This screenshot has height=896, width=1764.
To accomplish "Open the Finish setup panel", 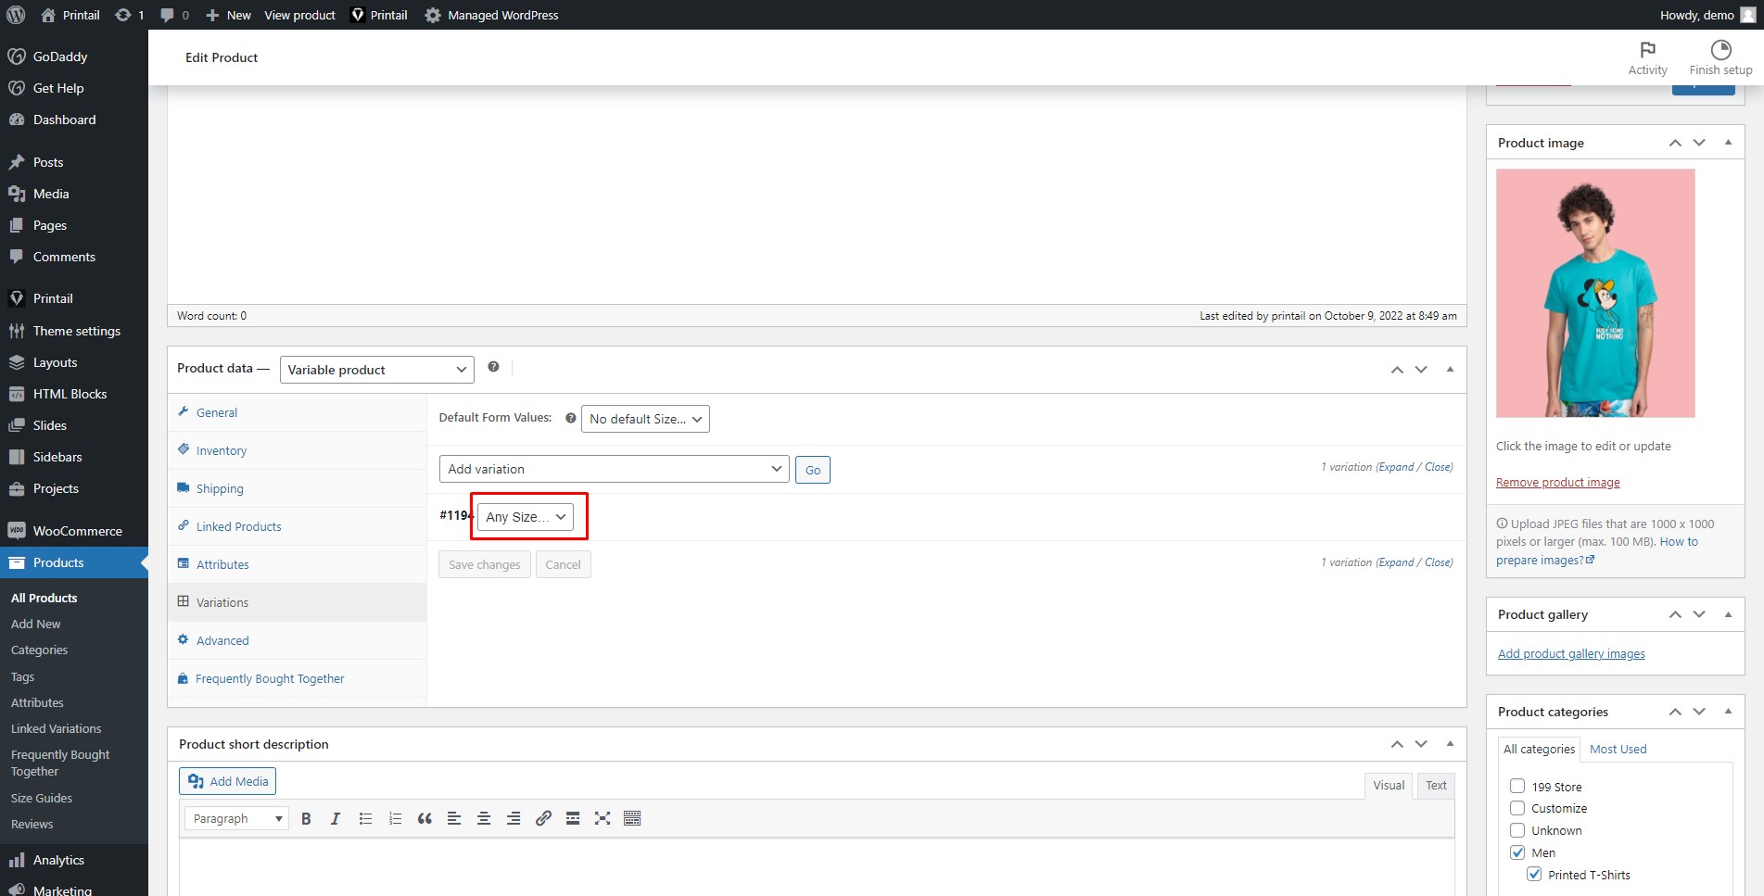I will click(1720, 57).
